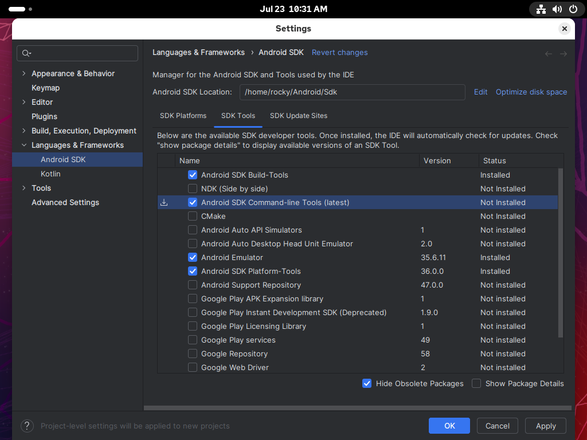Screen dimensions: 587x440
Task: Expand Build, Execution, Deployment section
Action: tap(24, 131)
